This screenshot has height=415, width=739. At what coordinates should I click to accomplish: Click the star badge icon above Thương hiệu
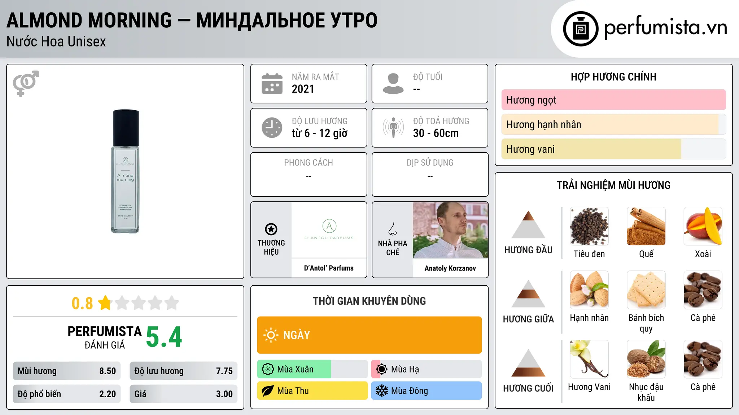click(x=271, y=229)
